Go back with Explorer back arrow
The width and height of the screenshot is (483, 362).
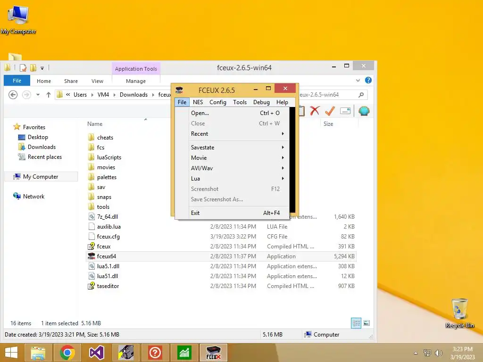point(13,95)
